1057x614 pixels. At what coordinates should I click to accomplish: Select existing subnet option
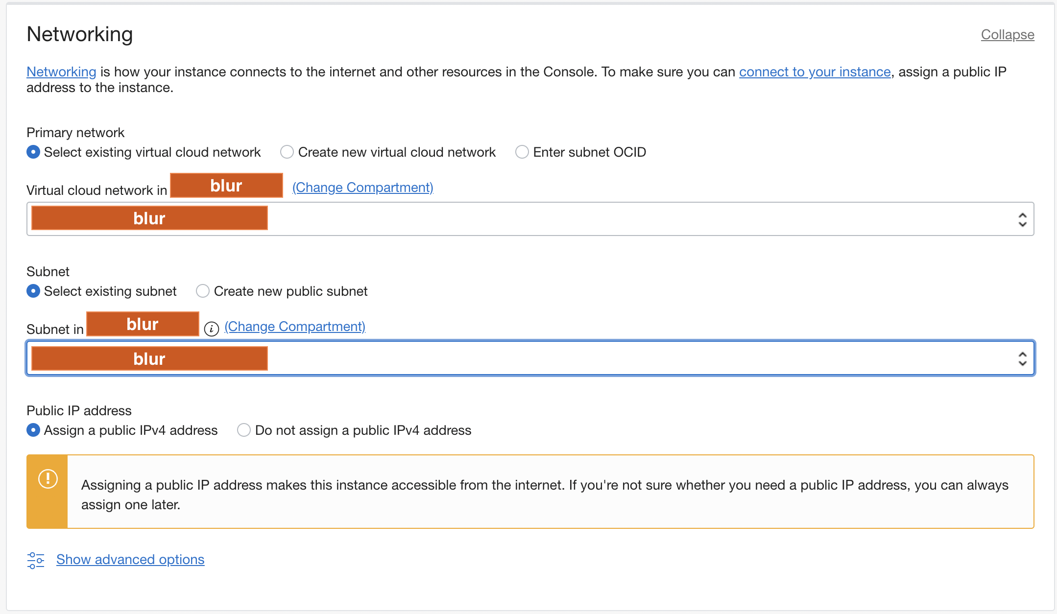32,291
